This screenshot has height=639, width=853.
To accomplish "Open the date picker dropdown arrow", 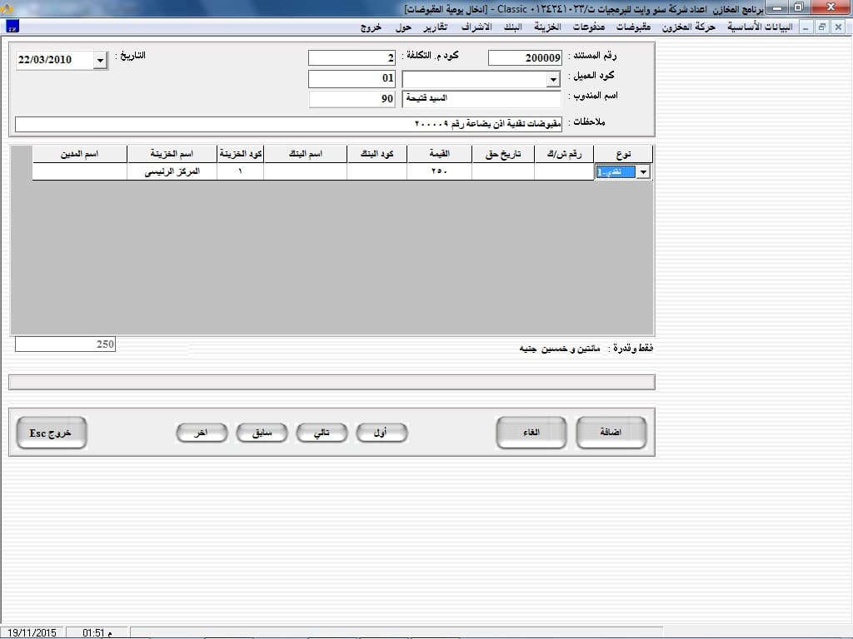I will point(100,60).
